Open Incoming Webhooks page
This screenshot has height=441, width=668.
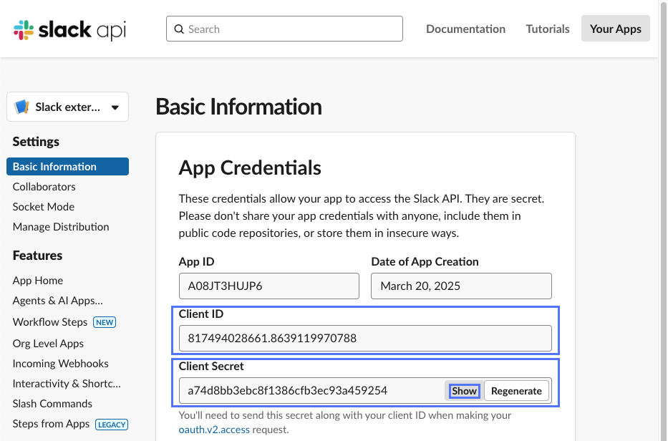pyautogui.click(x=60, y=364)
